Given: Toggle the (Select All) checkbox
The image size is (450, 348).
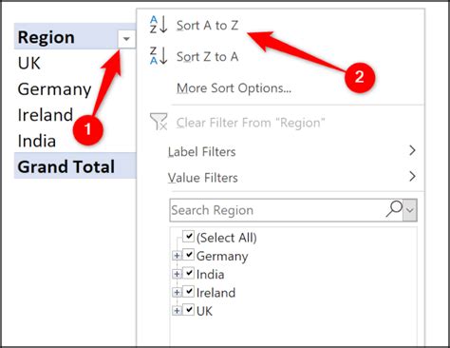Looking at the screenshot, I should click(189, 237).
